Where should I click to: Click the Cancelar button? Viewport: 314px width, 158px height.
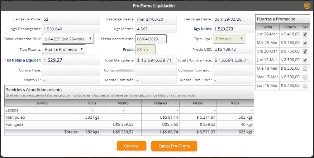tap(132, 146)
